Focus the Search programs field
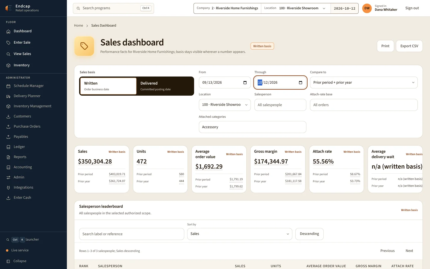The width and height of the screenshot is (430, 269). point(113,8)
